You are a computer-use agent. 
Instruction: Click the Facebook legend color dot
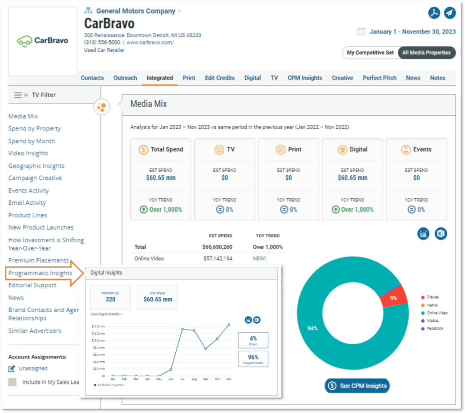(423, 329)
